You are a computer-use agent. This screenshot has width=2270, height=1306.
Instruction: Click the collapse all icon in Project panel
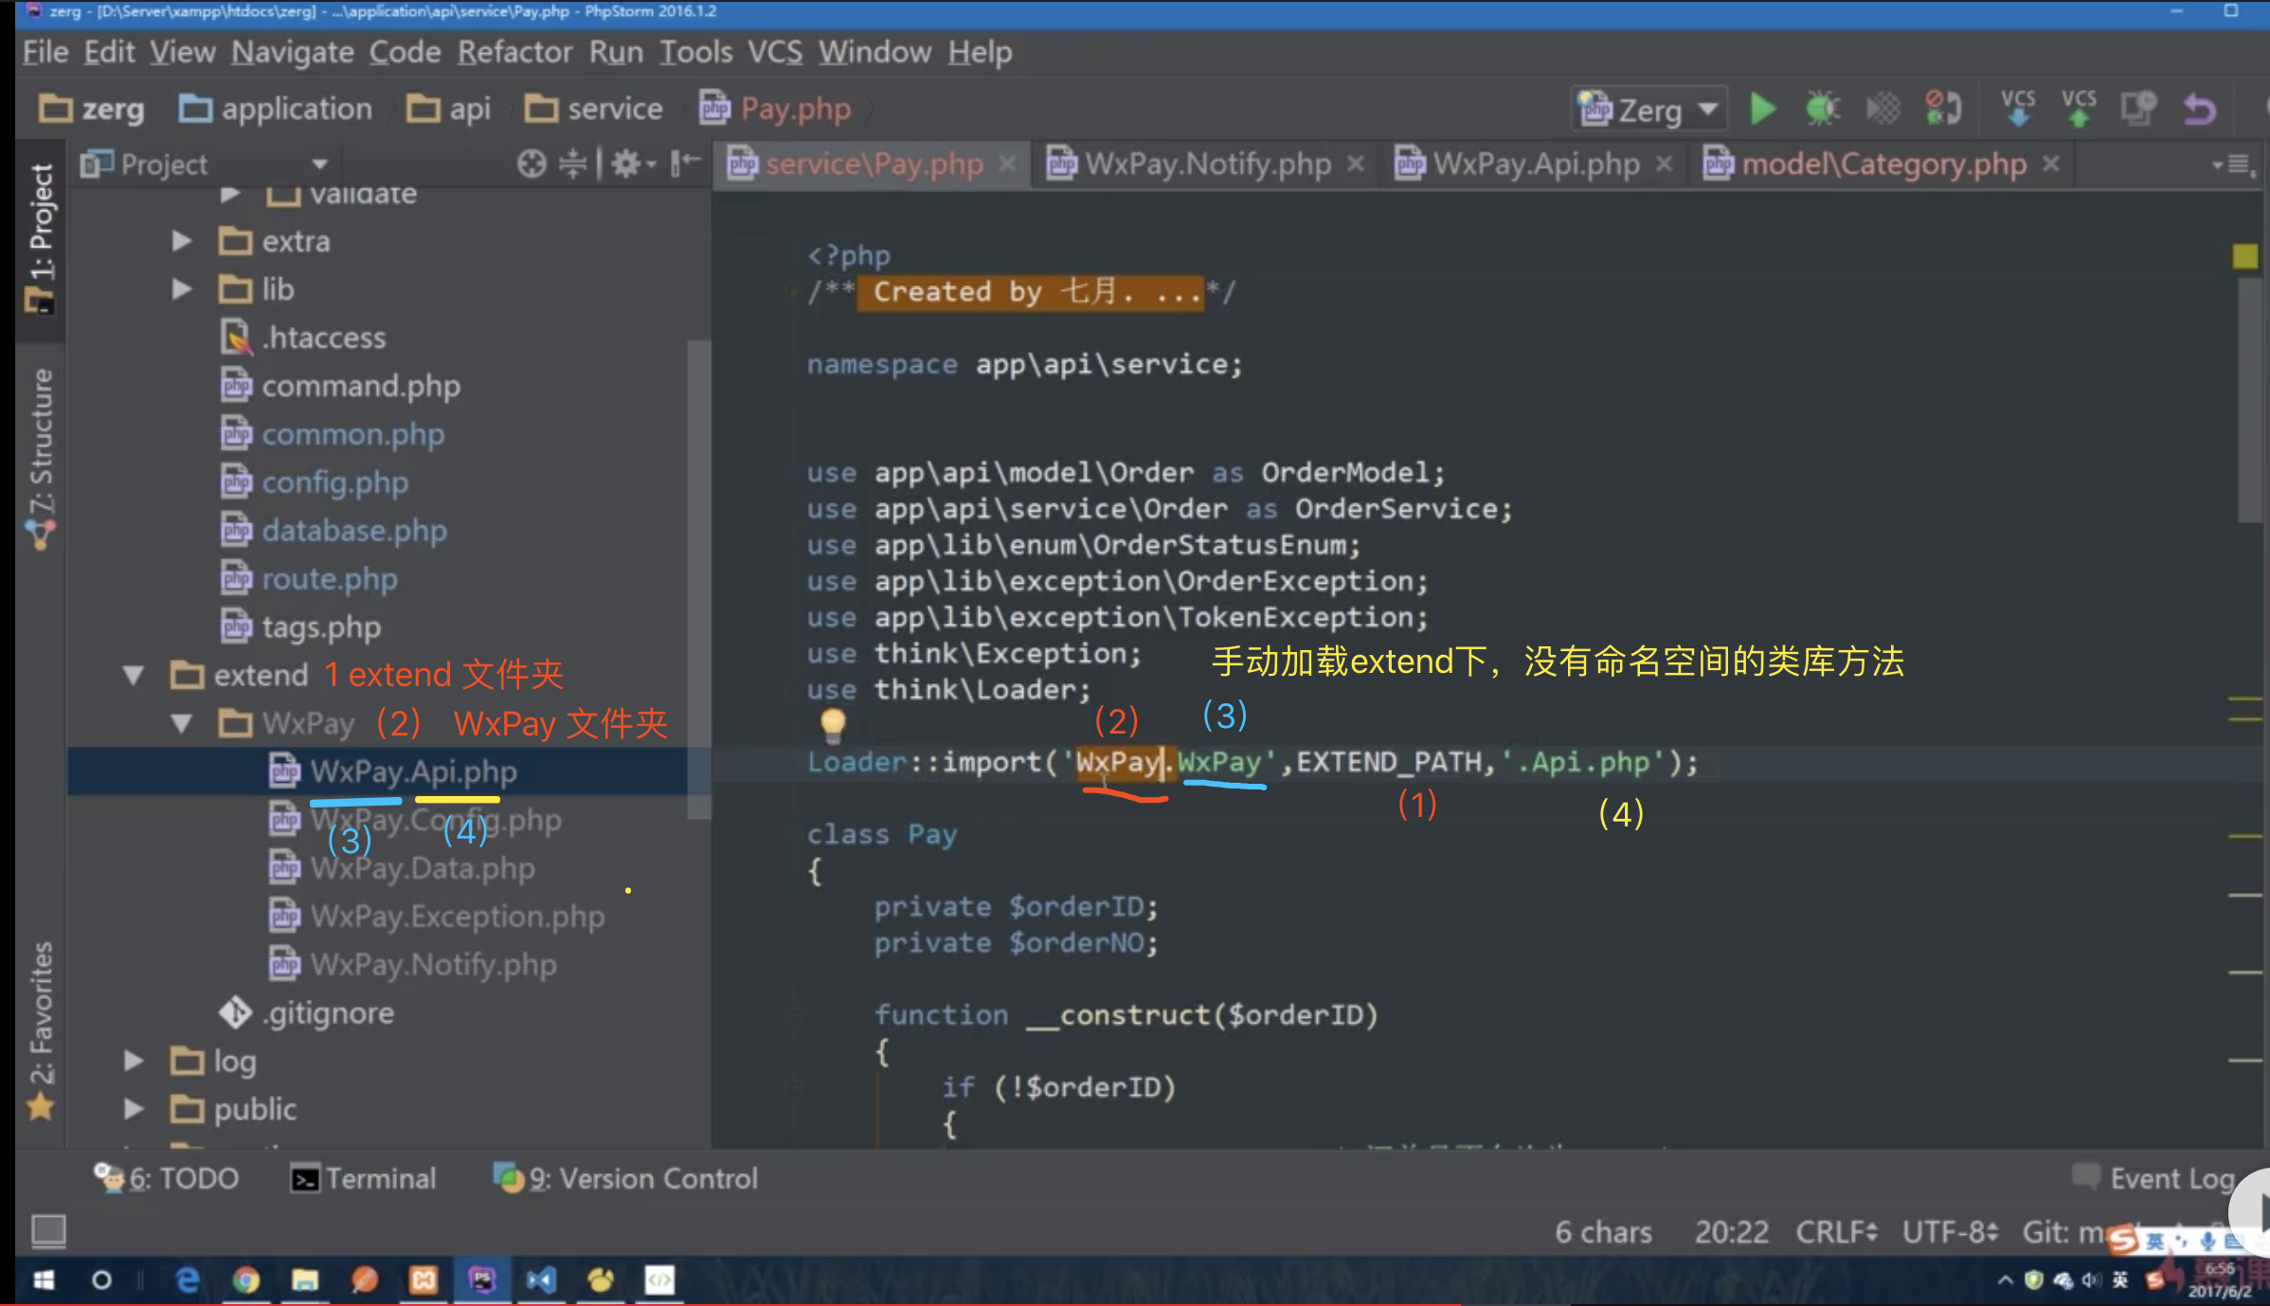tap(572, 164)
